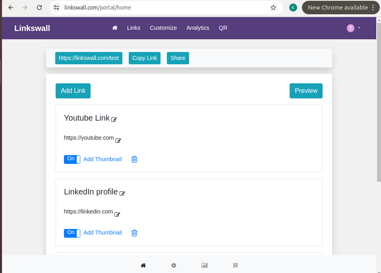The image size is (381, 273).
Task: Open the Chrome profile K avatar
Action: tap(293, 8)
